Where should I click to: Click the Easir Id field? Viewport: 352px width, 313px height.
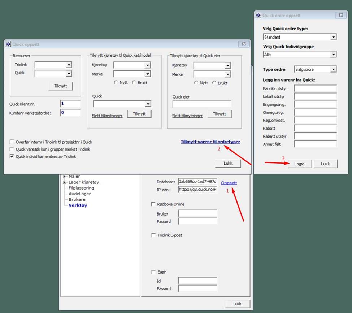tap(197, 281)
